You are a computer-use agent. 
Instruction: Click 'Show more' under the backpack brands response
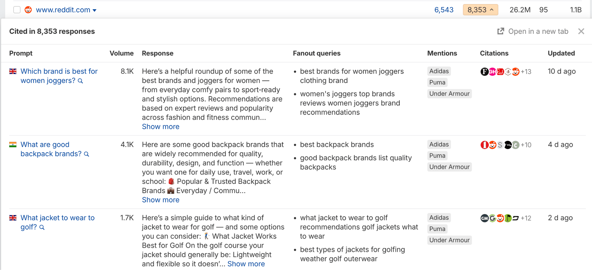point(160,200)
